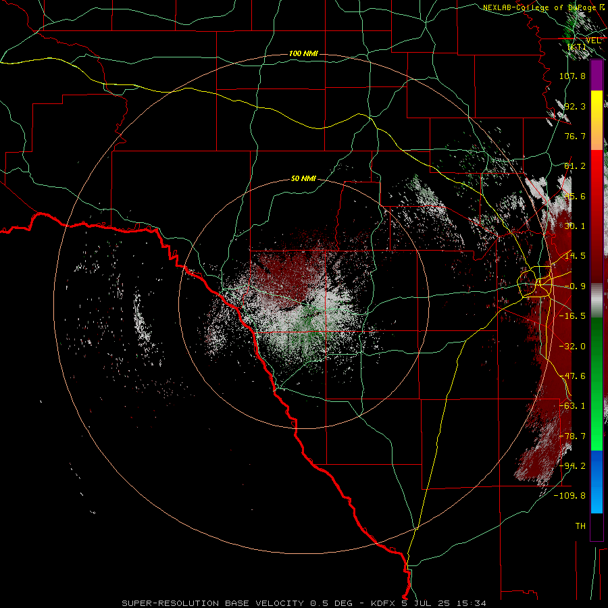Click the TH label on the legend
The width and height of the screenshot is (608, 608).
[x=580, y=526]
